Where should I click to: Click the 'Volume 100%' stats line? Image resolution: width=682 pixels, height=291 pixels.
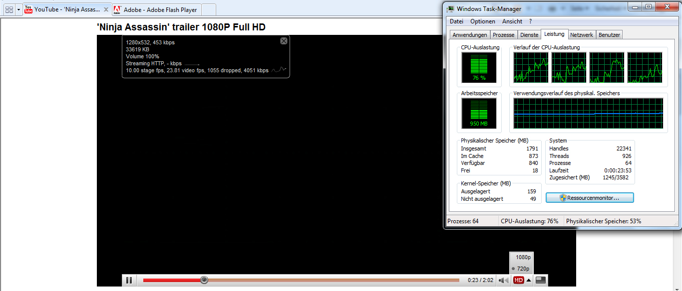142,56
